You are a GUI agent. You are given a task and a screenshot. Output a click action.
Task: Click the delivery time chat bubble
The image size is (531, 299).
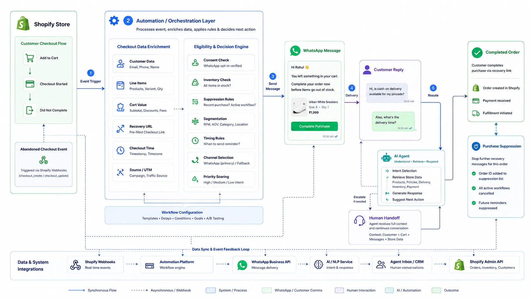pos(393,121)
